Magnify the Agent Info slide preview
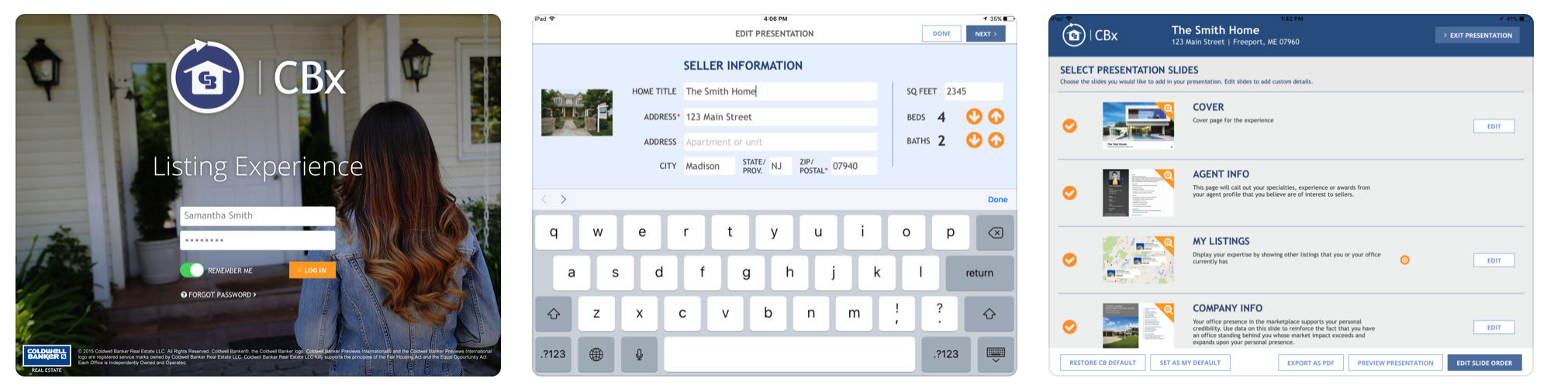 coord(1167,176)
